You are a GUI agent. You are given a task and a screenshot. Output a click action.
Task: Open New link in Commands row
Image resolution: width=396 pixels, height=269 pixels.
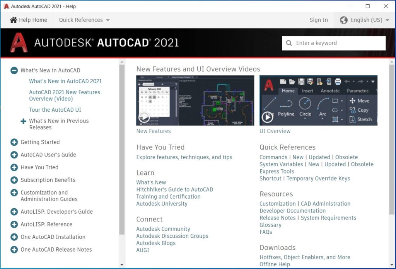[298, 157]
